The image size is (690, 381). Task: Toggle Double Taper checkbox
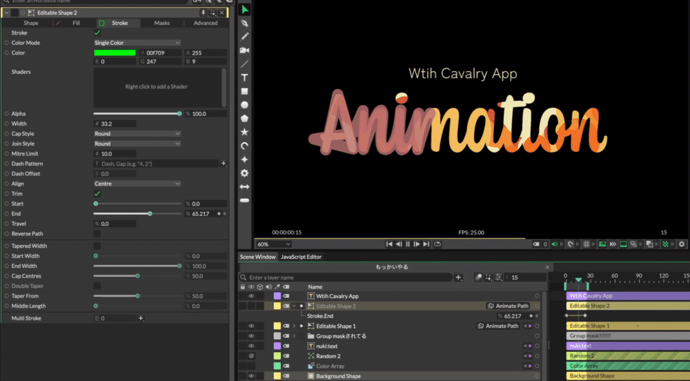97,286
